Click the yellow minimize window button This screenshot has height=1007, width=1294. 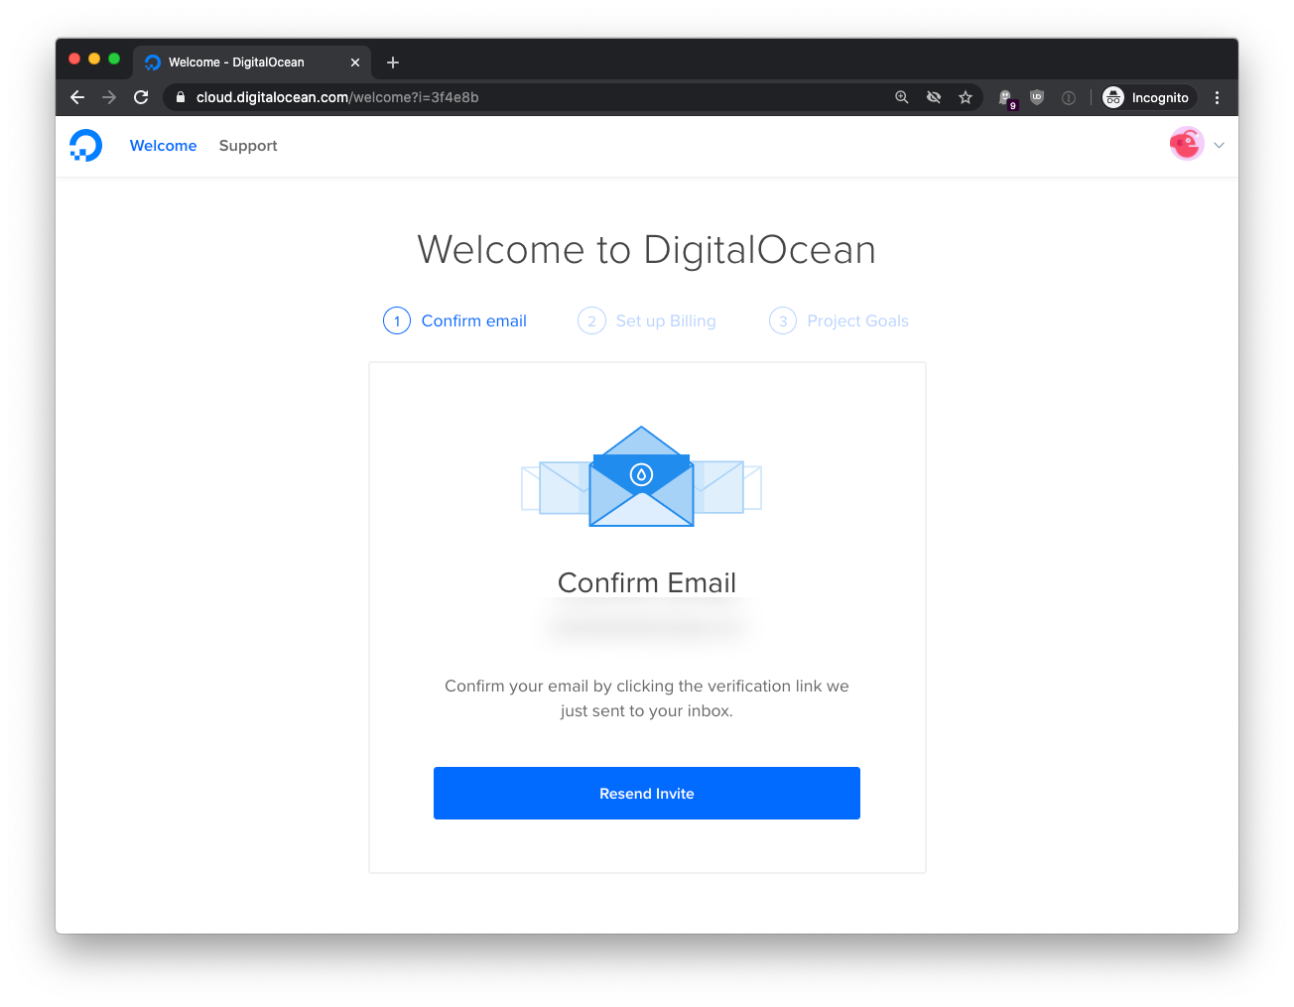point(94,59)
